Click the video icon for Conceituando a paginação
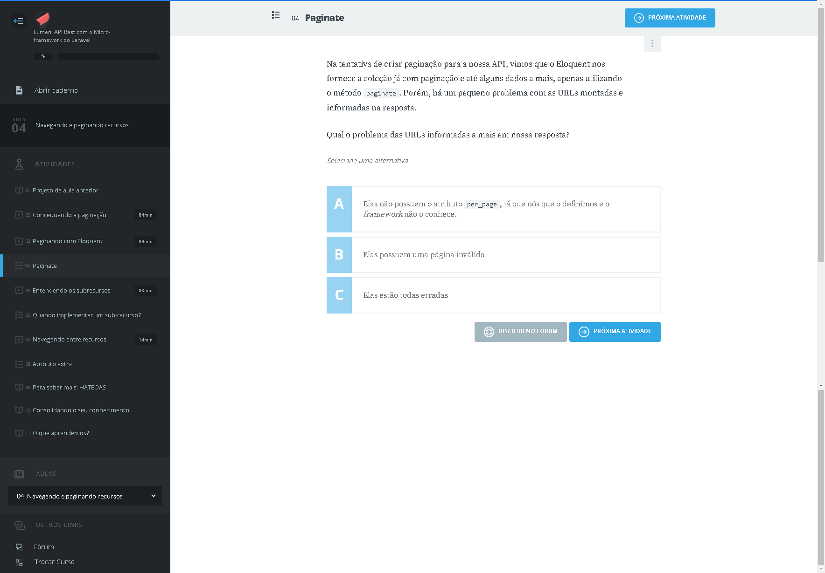Screen dimensions: 825x573 click(19, 215)
